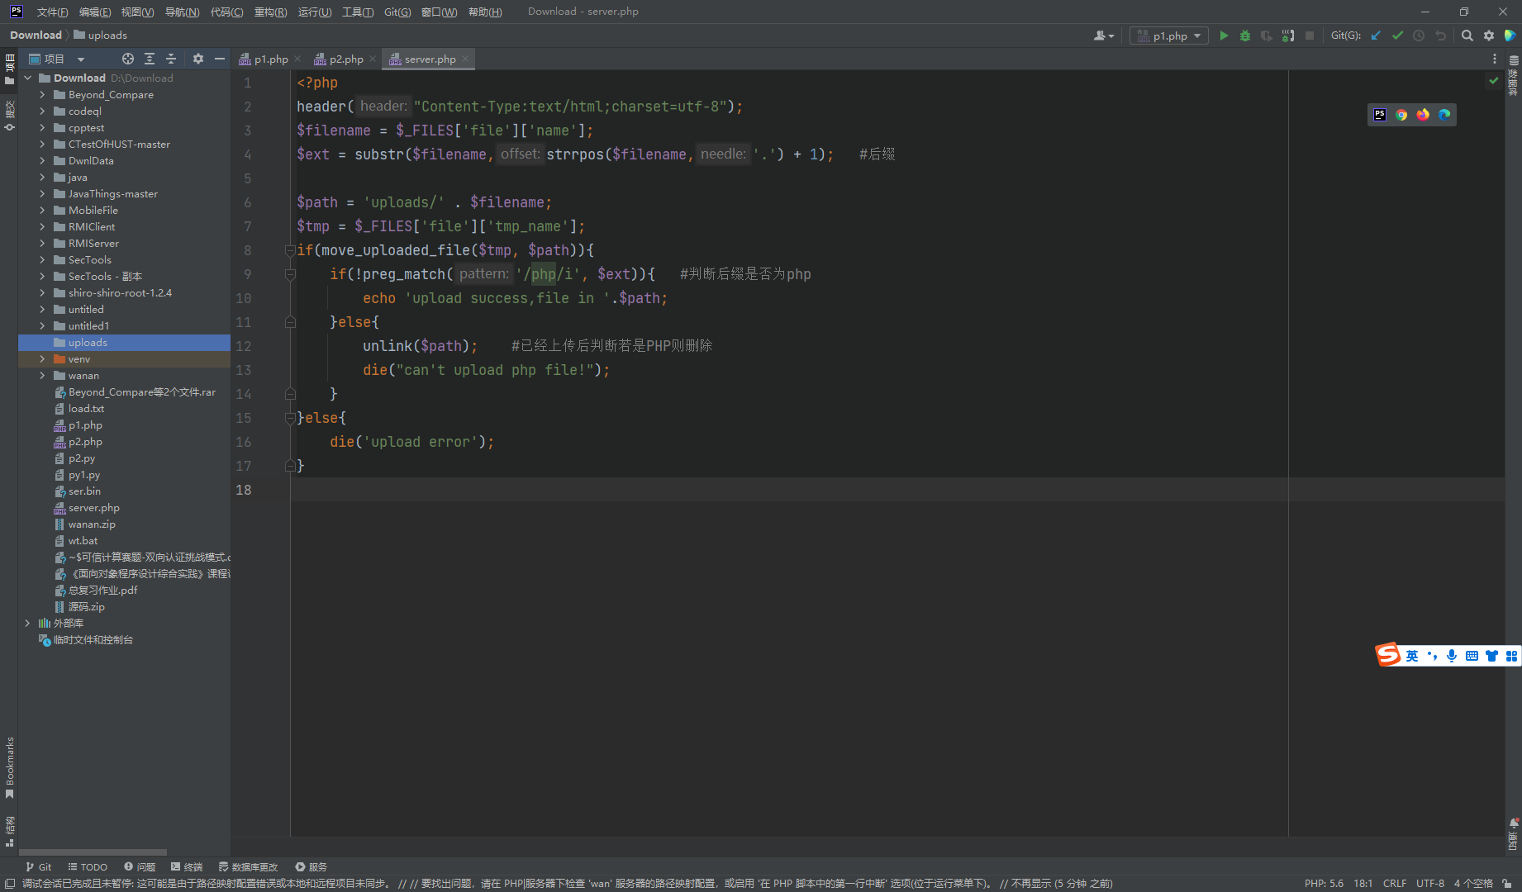The height and width of the screenshot is (892, 1522).
Task: Open the 终端 terminal tool window
Action: [x=187, y=866]
